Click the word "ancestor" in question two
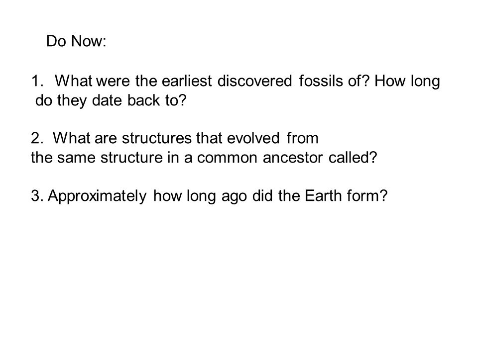The image size is (478, 358). (x=293, y=159)
